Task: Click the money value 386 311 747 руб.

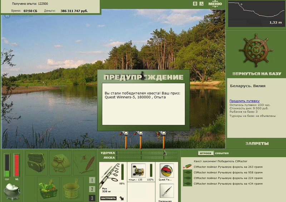Action: (74, 11)
